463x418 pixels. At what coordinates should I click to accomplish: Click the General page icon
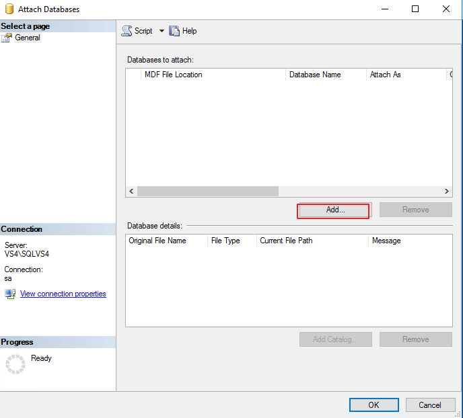pos(7,38)
